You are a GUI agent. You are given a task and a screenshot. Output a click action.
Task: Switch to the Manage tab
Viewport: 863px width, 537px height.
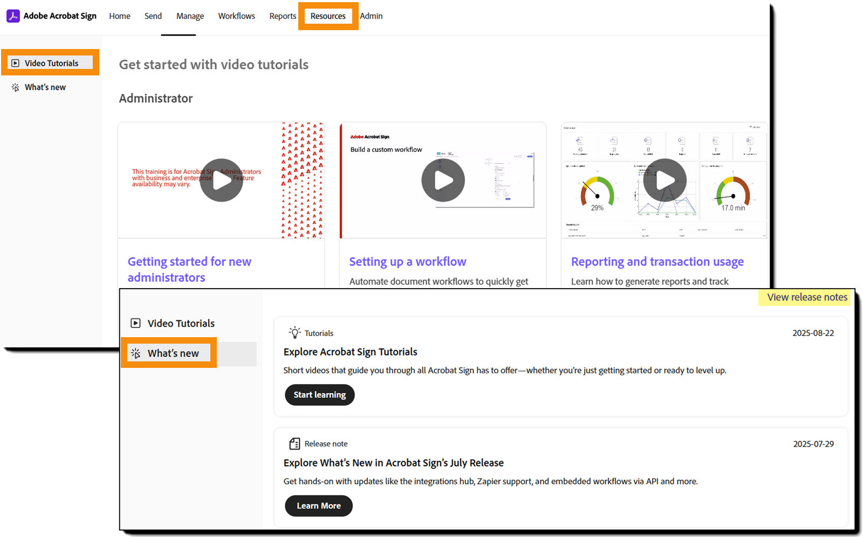(x=189, y=16)
